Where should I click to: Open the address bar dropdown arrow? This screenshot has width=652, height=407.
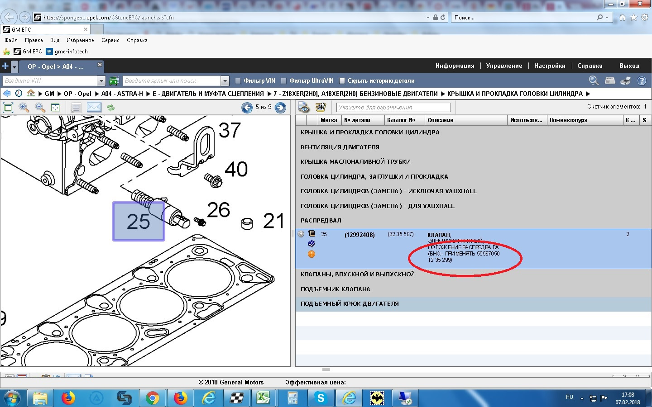click(x=428, y=18)
